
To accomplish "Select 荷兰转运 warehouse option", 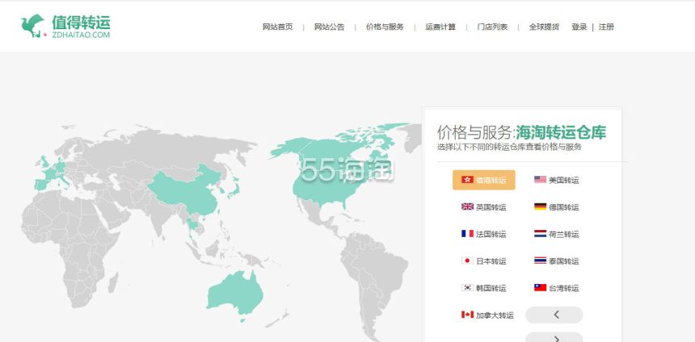I will [x=564, y=234].
